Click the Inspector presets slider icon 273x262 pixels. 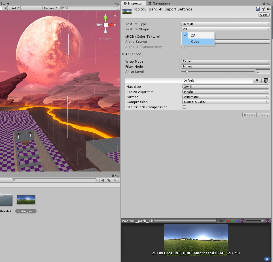coord(263,9)
